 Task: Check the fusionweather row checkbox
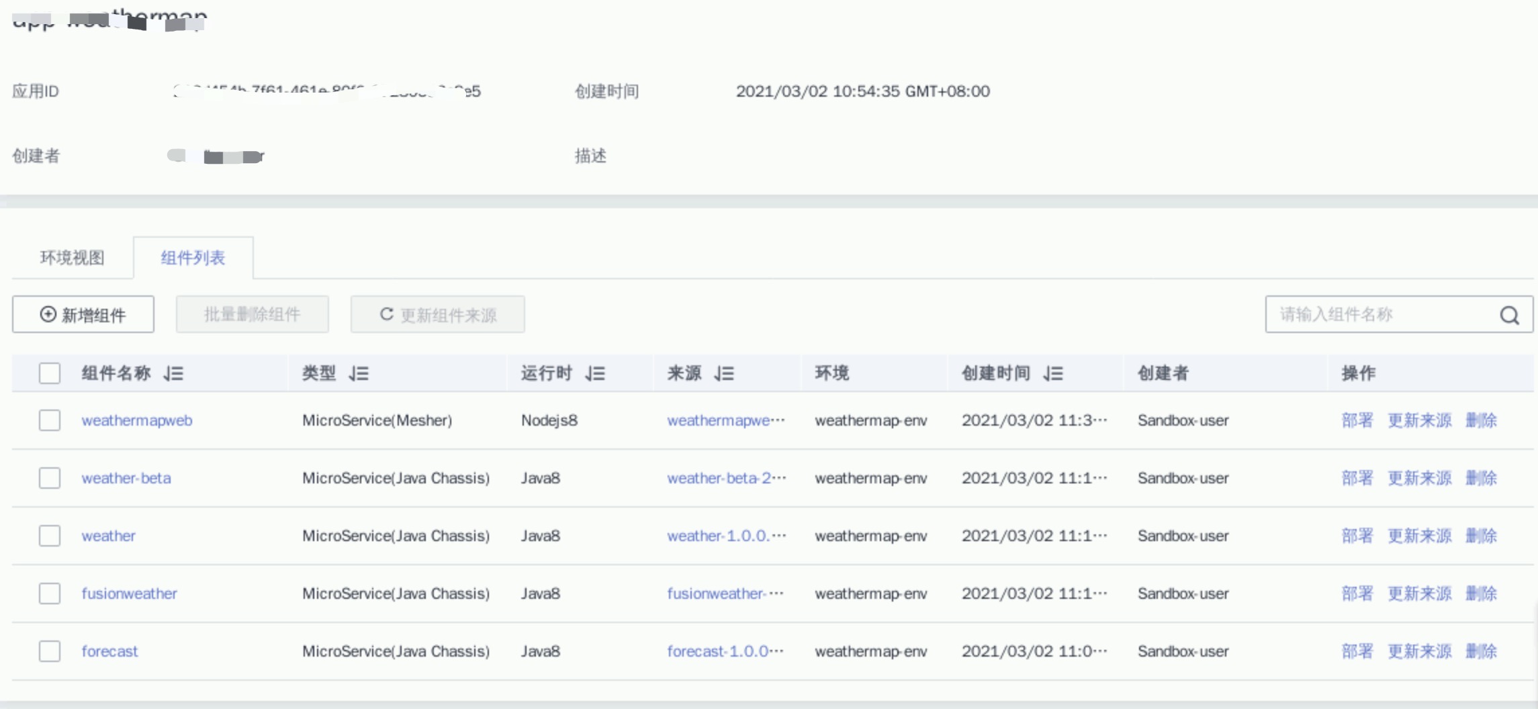point(50,594)
